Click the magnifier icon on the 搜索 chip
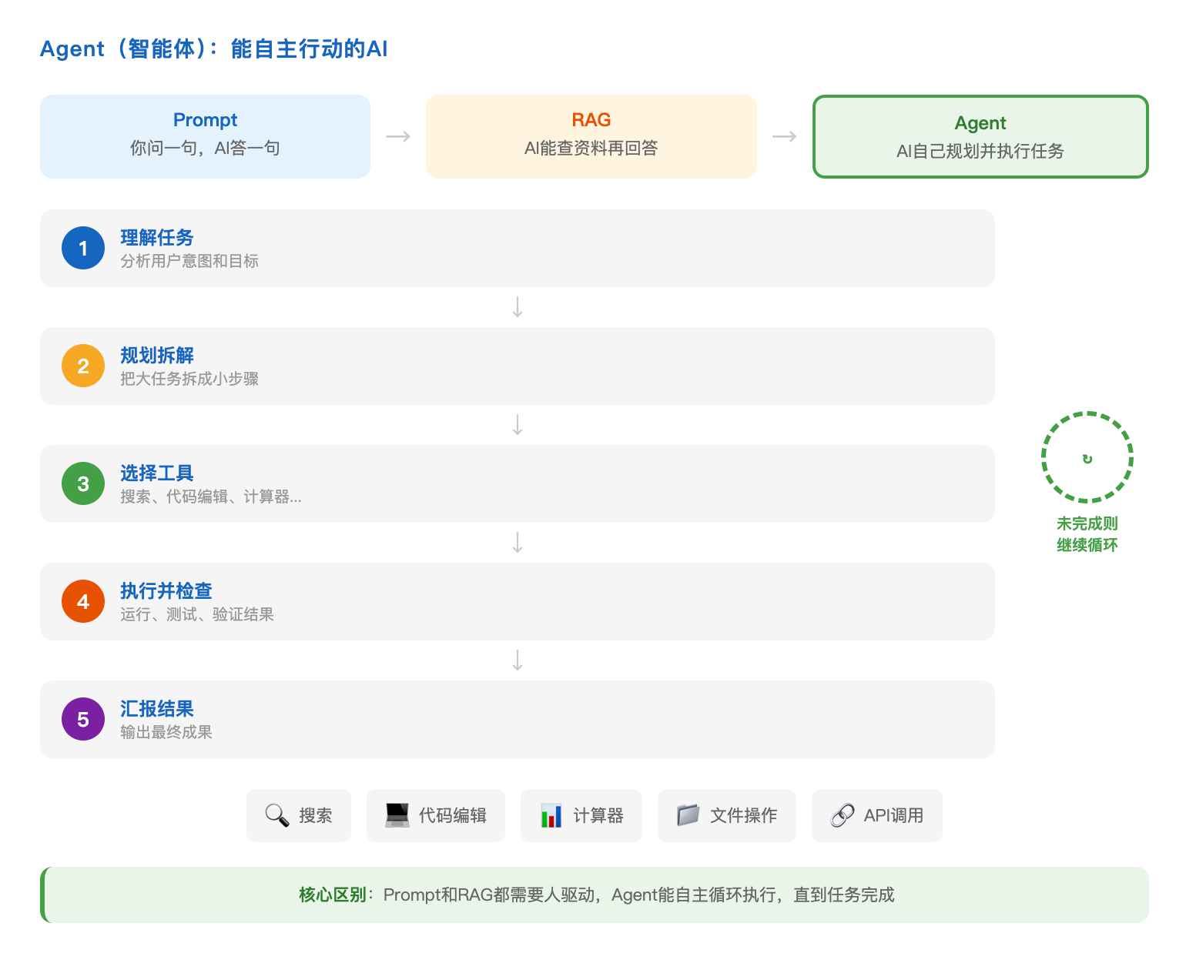 point(276,815)
